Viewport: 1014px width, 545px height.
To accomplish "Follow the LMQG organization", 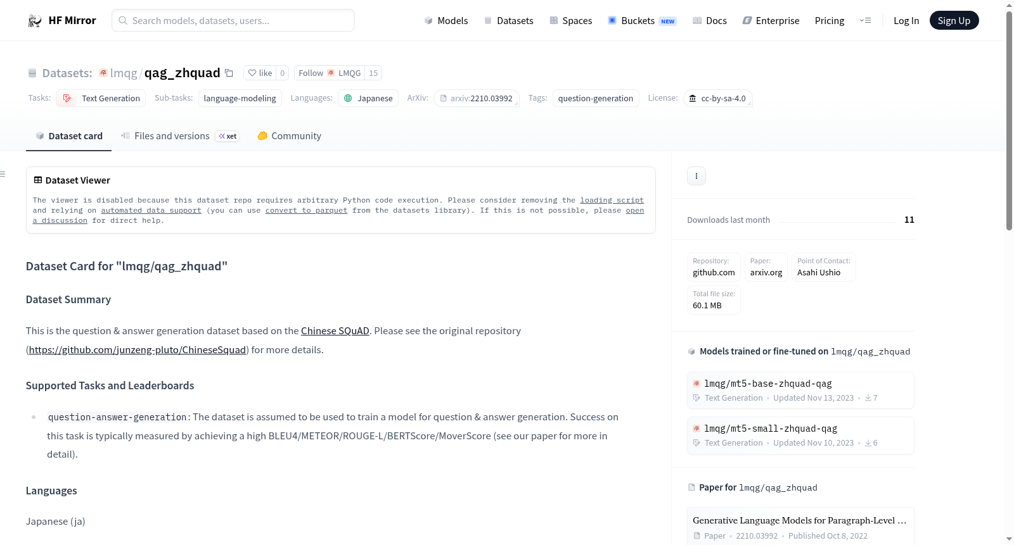I will 330,73.
